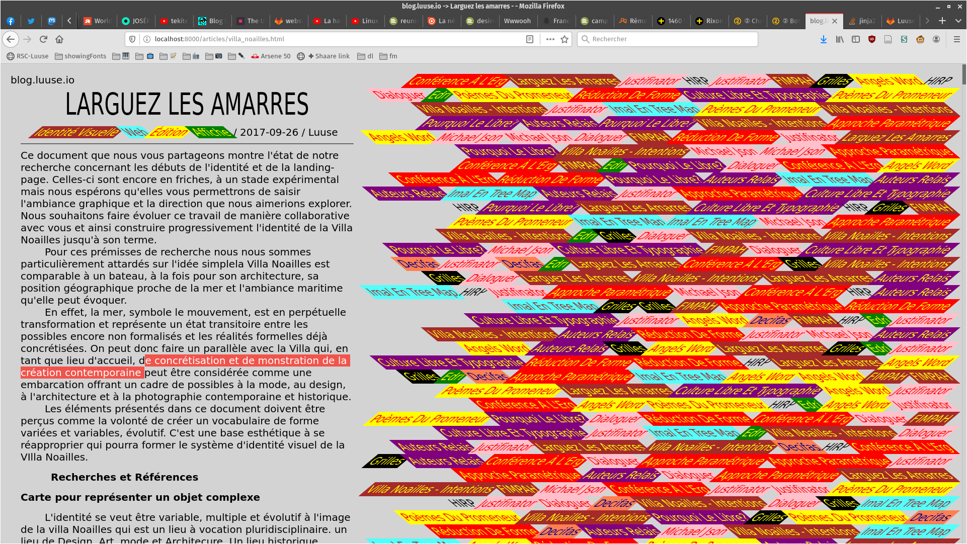Open the uBlock Origin extension
The width and height of the screenshot is (967, 544).
coord(872,39)
